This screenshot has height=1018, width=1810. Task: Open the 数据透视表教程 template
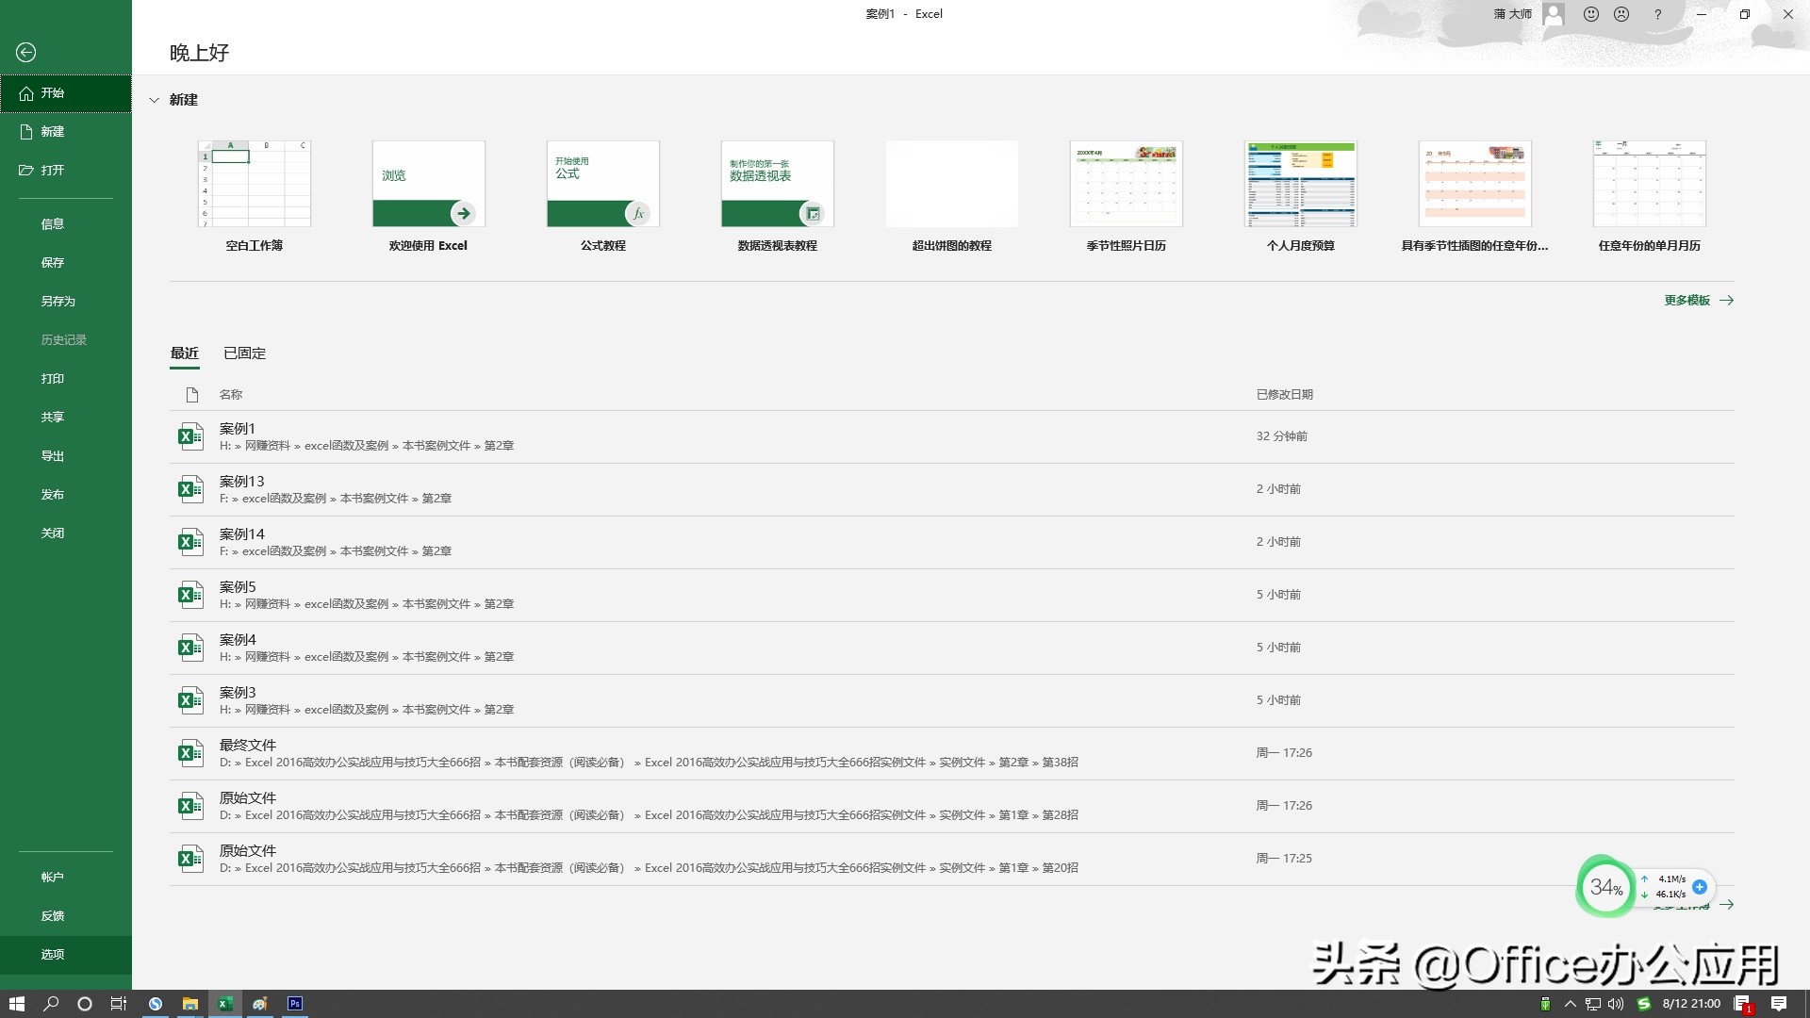coord(778,184)
